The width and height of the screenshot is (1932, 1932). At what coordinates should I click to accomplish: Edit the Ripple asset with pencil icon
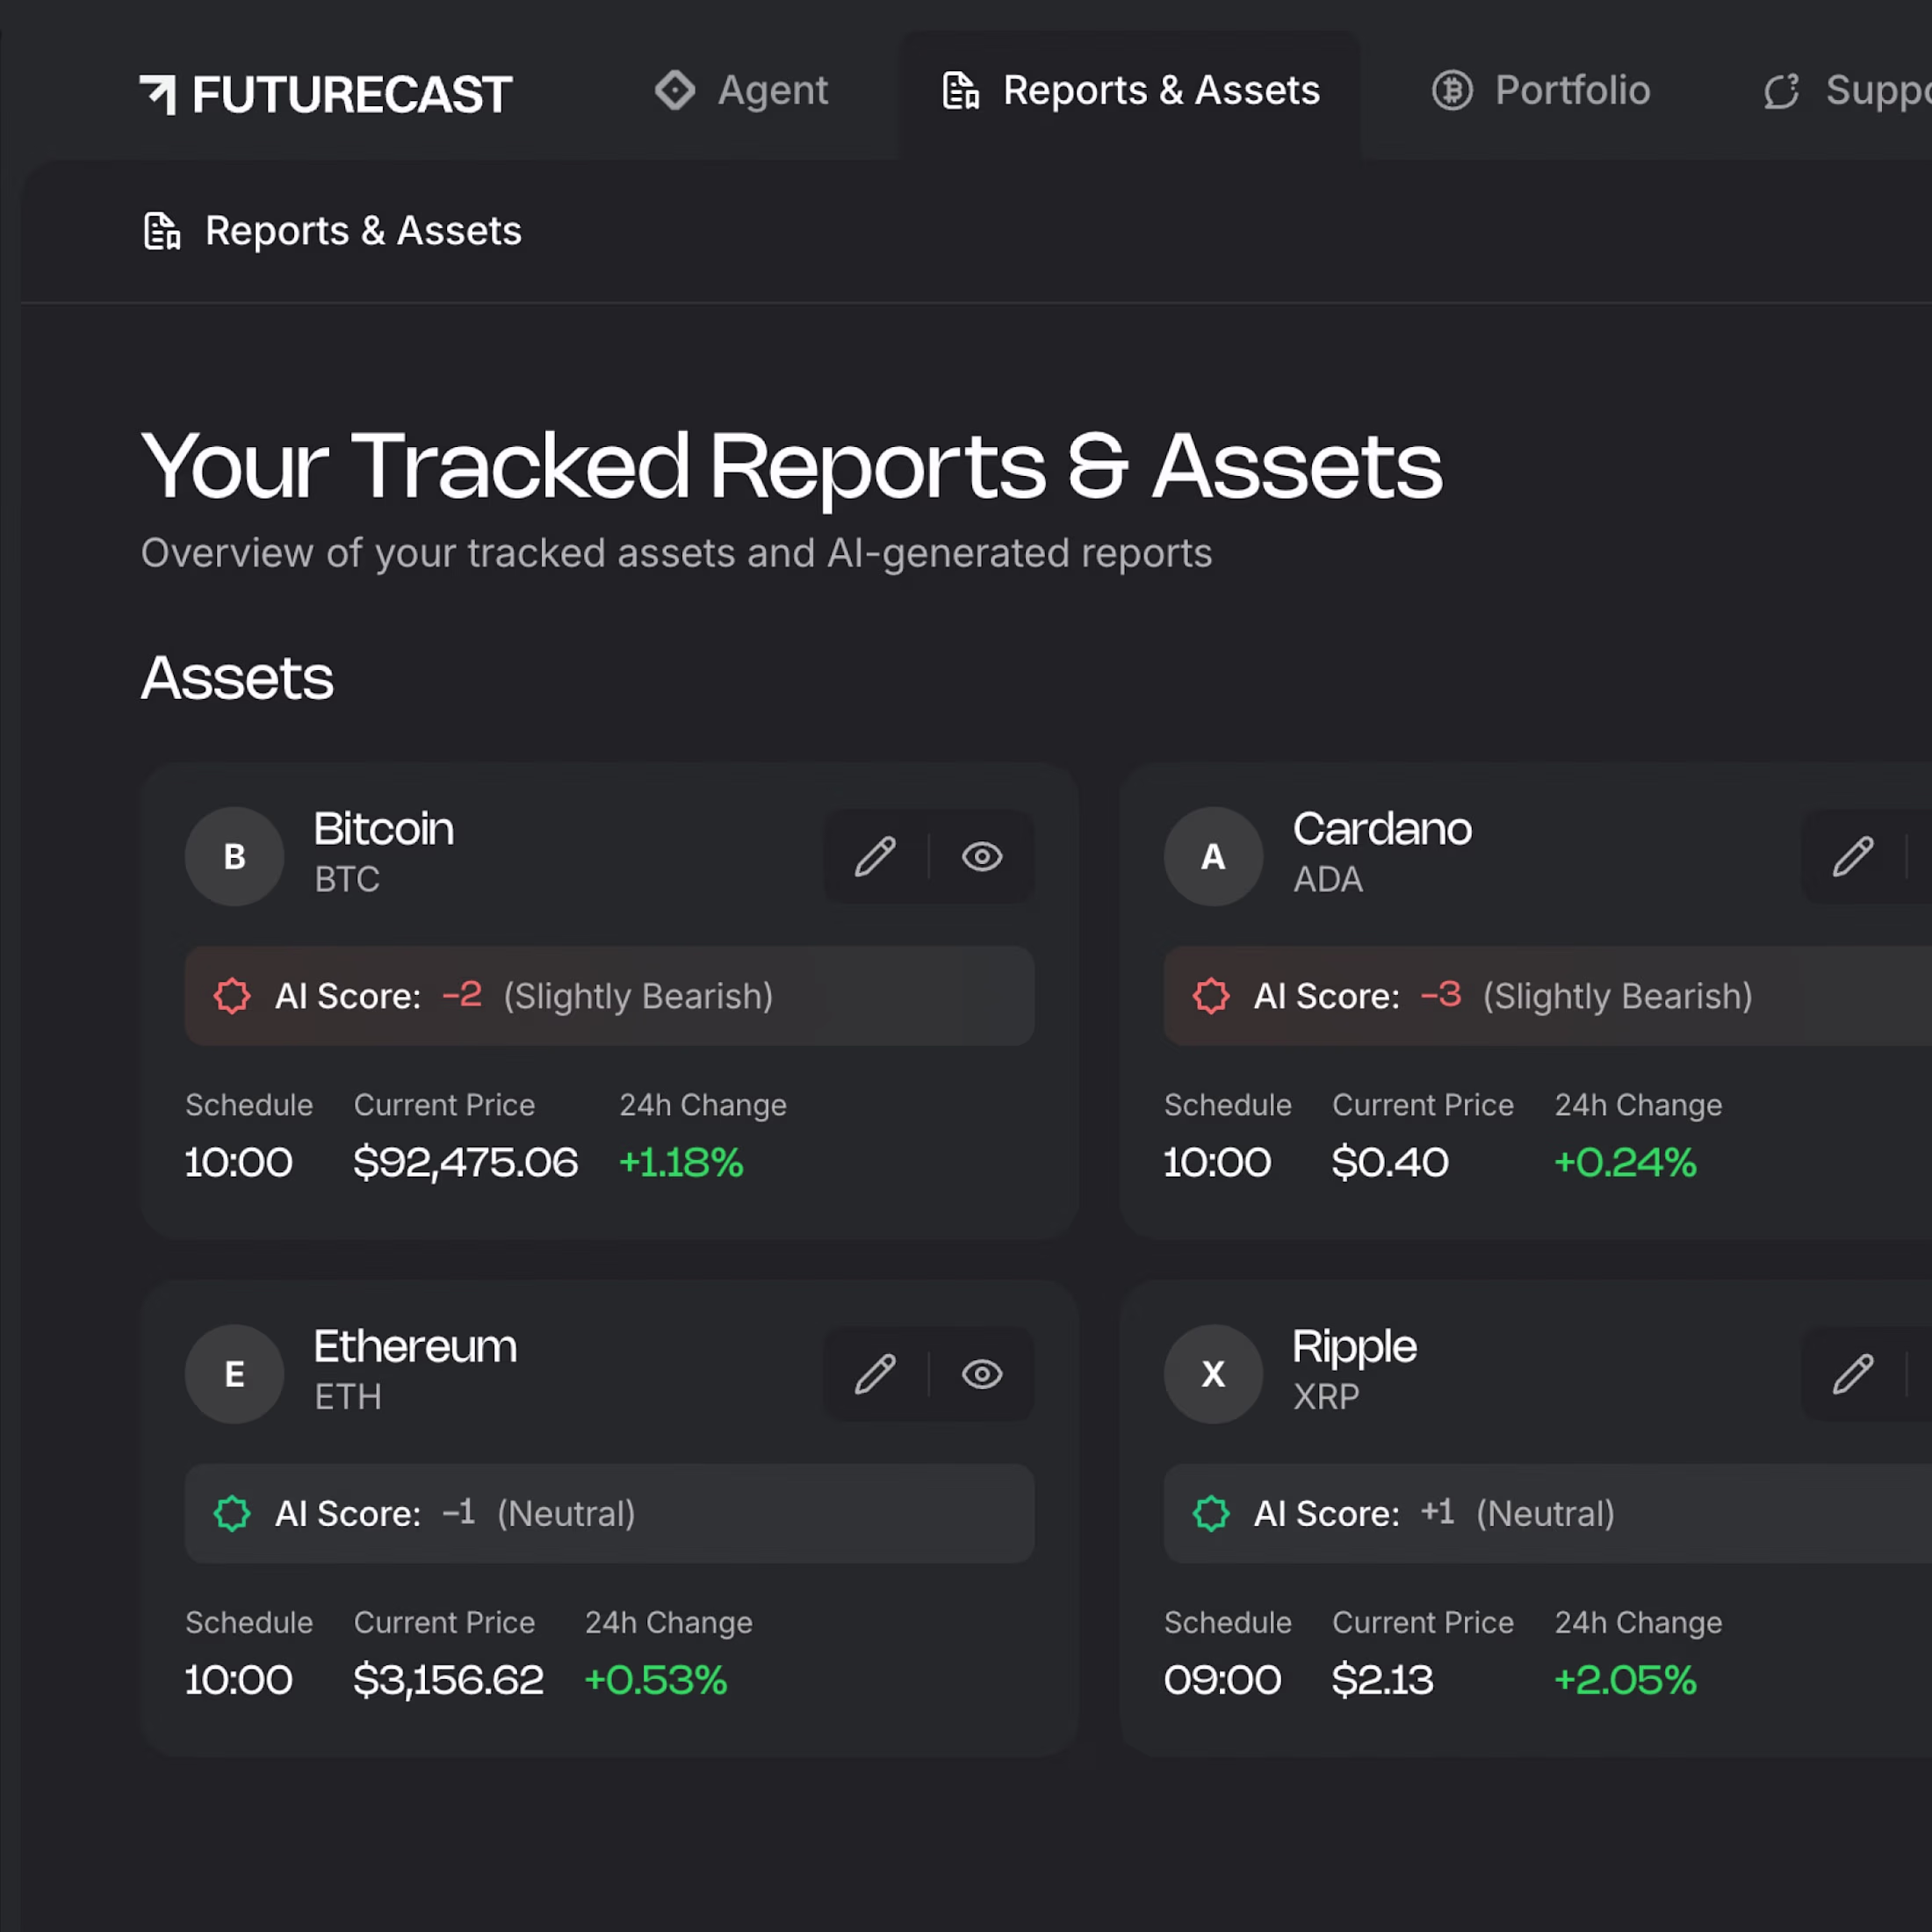coord(1853,1374)
